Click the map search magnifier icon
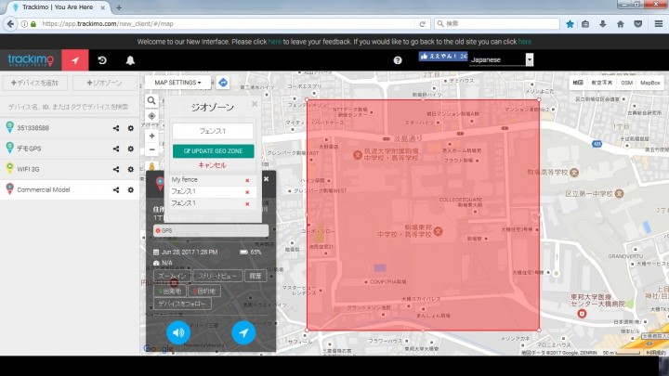Screen dimensions: 669x376 pyautogui.click(x=151, y=100)
